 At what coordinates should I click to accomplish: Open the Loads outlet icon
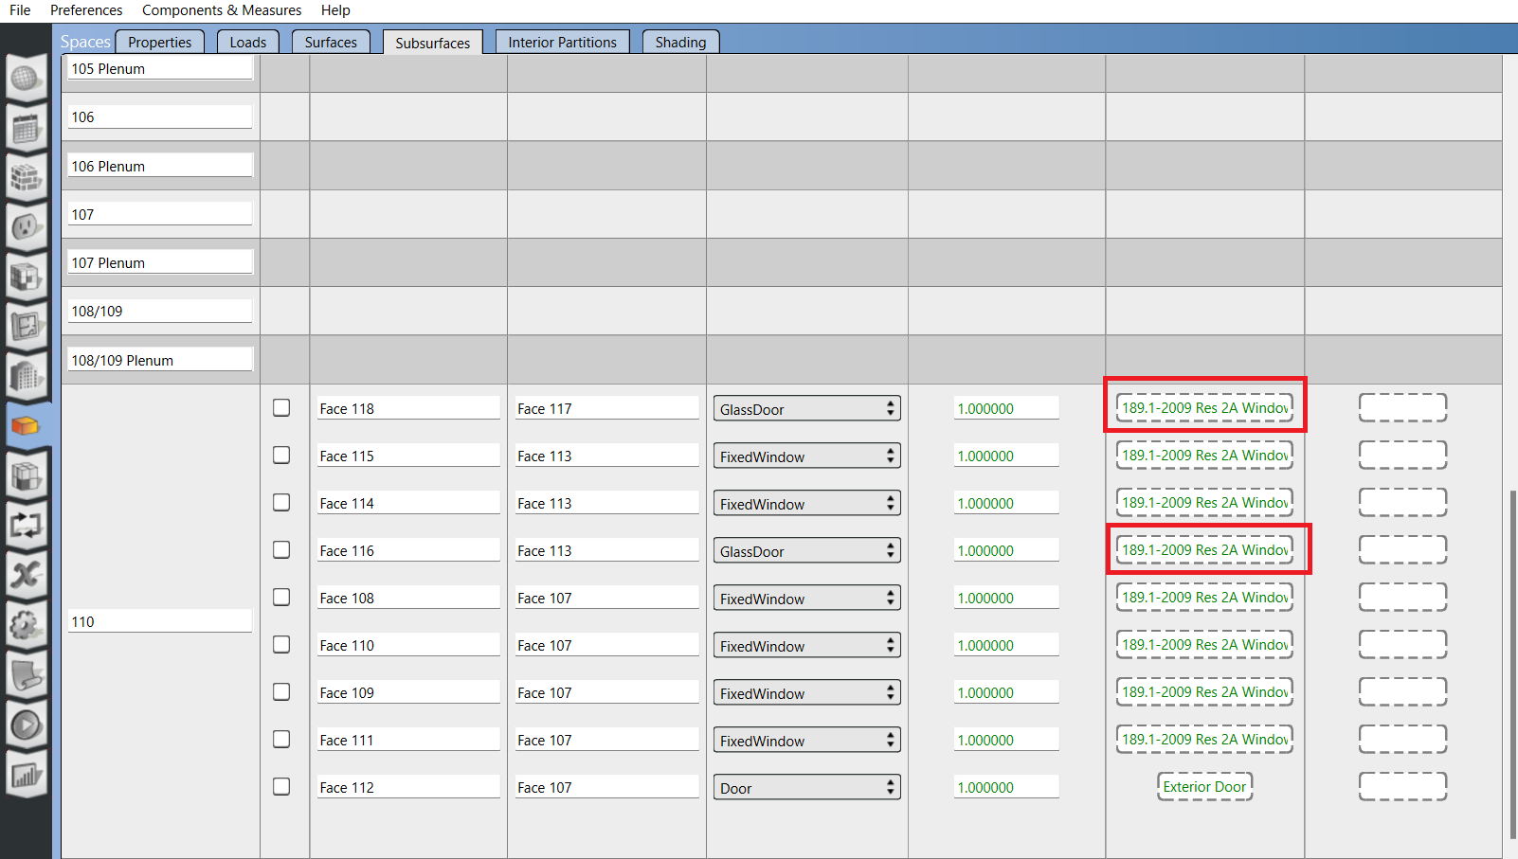(x=26, y=226)
